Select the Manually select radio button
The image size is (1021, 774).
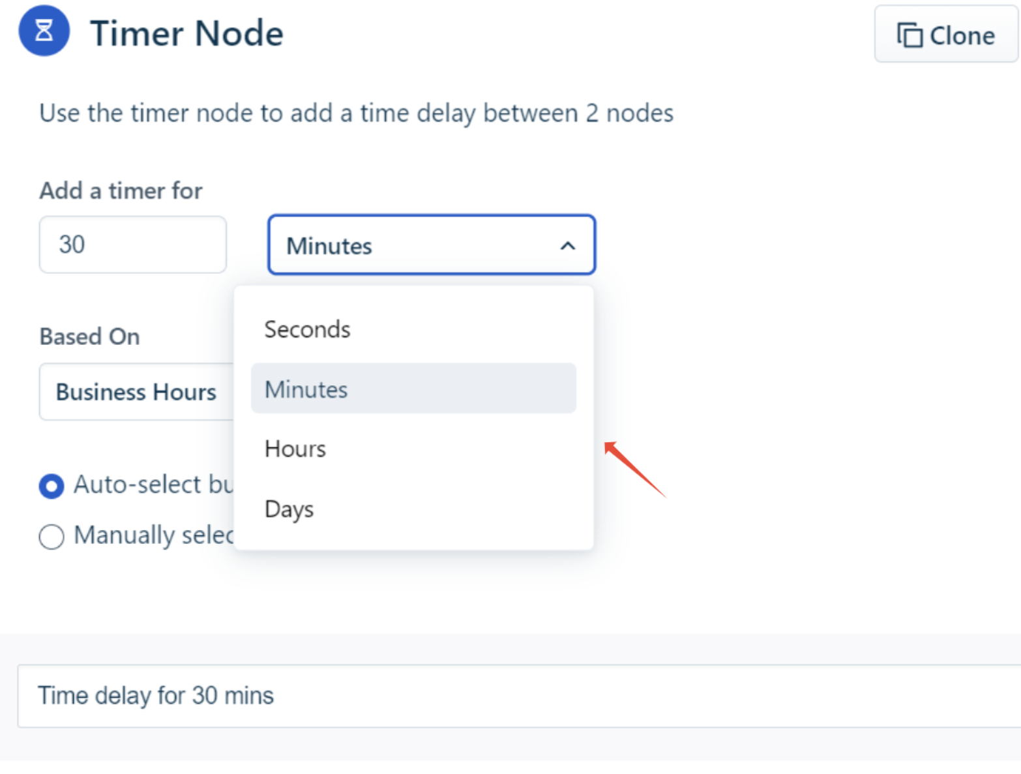(52, 537)
